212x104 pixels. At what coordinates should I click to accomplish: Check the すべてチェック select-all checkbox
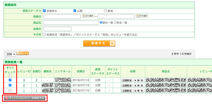[10, 76]
